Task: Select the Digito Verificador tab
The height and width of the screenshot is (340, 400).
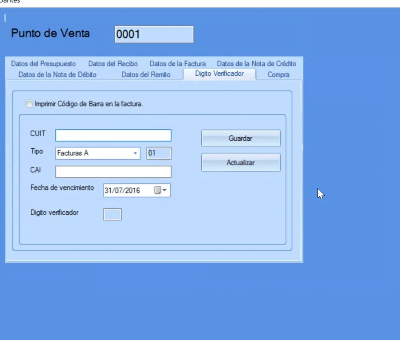Action: click(x=220, y=74)
